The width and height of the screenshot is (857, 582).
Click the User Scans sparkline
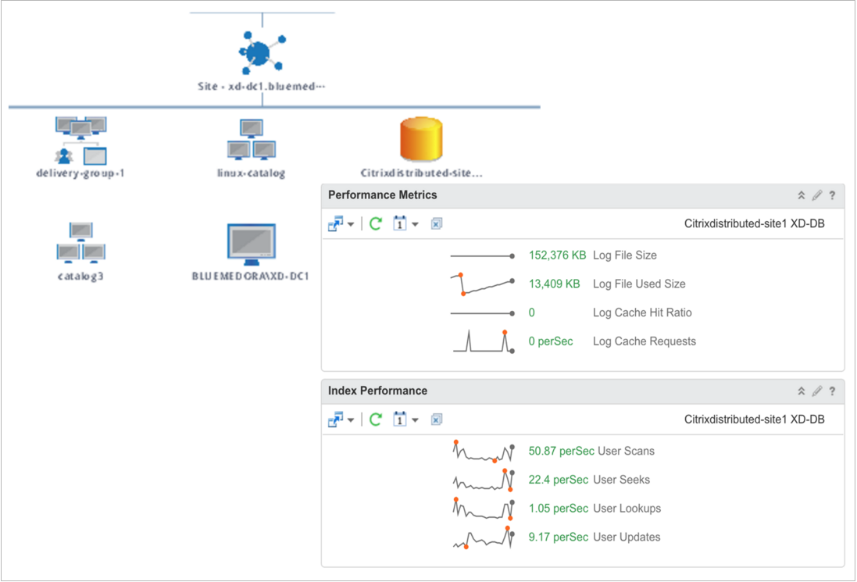pos(484,452)
